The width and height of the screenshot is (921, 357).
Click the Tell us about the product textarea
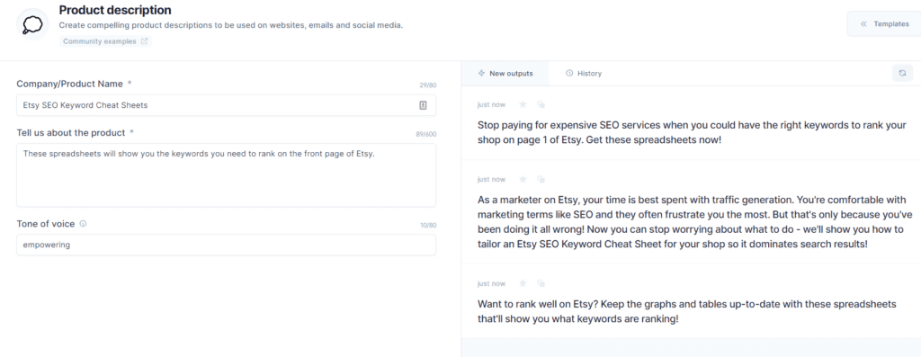tap(226, 175)
